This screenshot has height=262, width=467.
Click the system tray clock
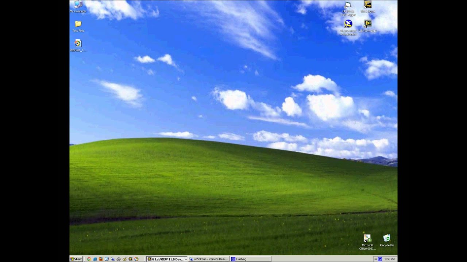(390, 259)
